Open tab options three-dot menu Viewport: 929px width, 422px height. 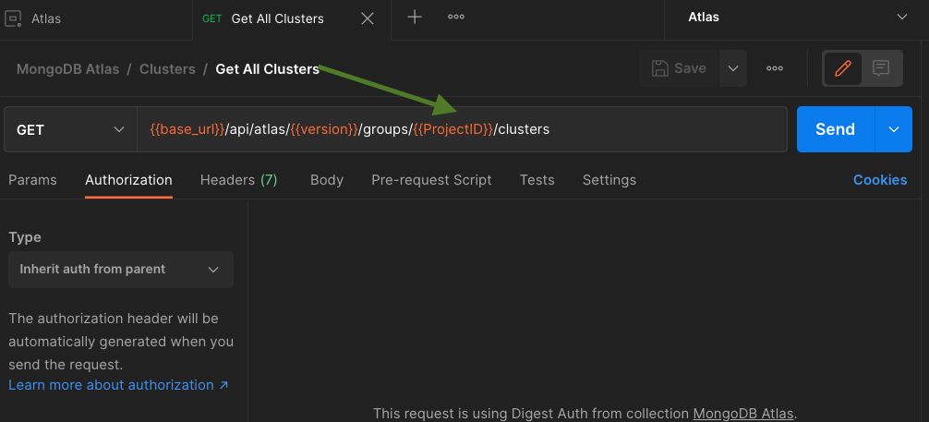455,18
